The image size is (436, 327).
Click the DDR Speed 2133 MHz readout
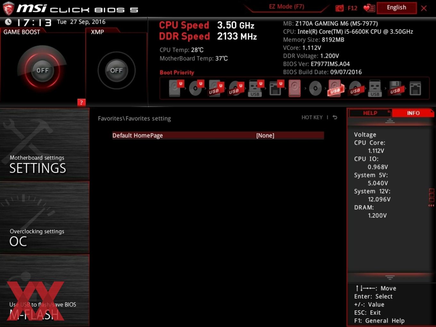(x=208, y=36)
